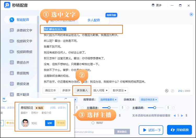Click the 精品 tag on 悬疑解说
This screenshot has width=196, height=138.
39,108
